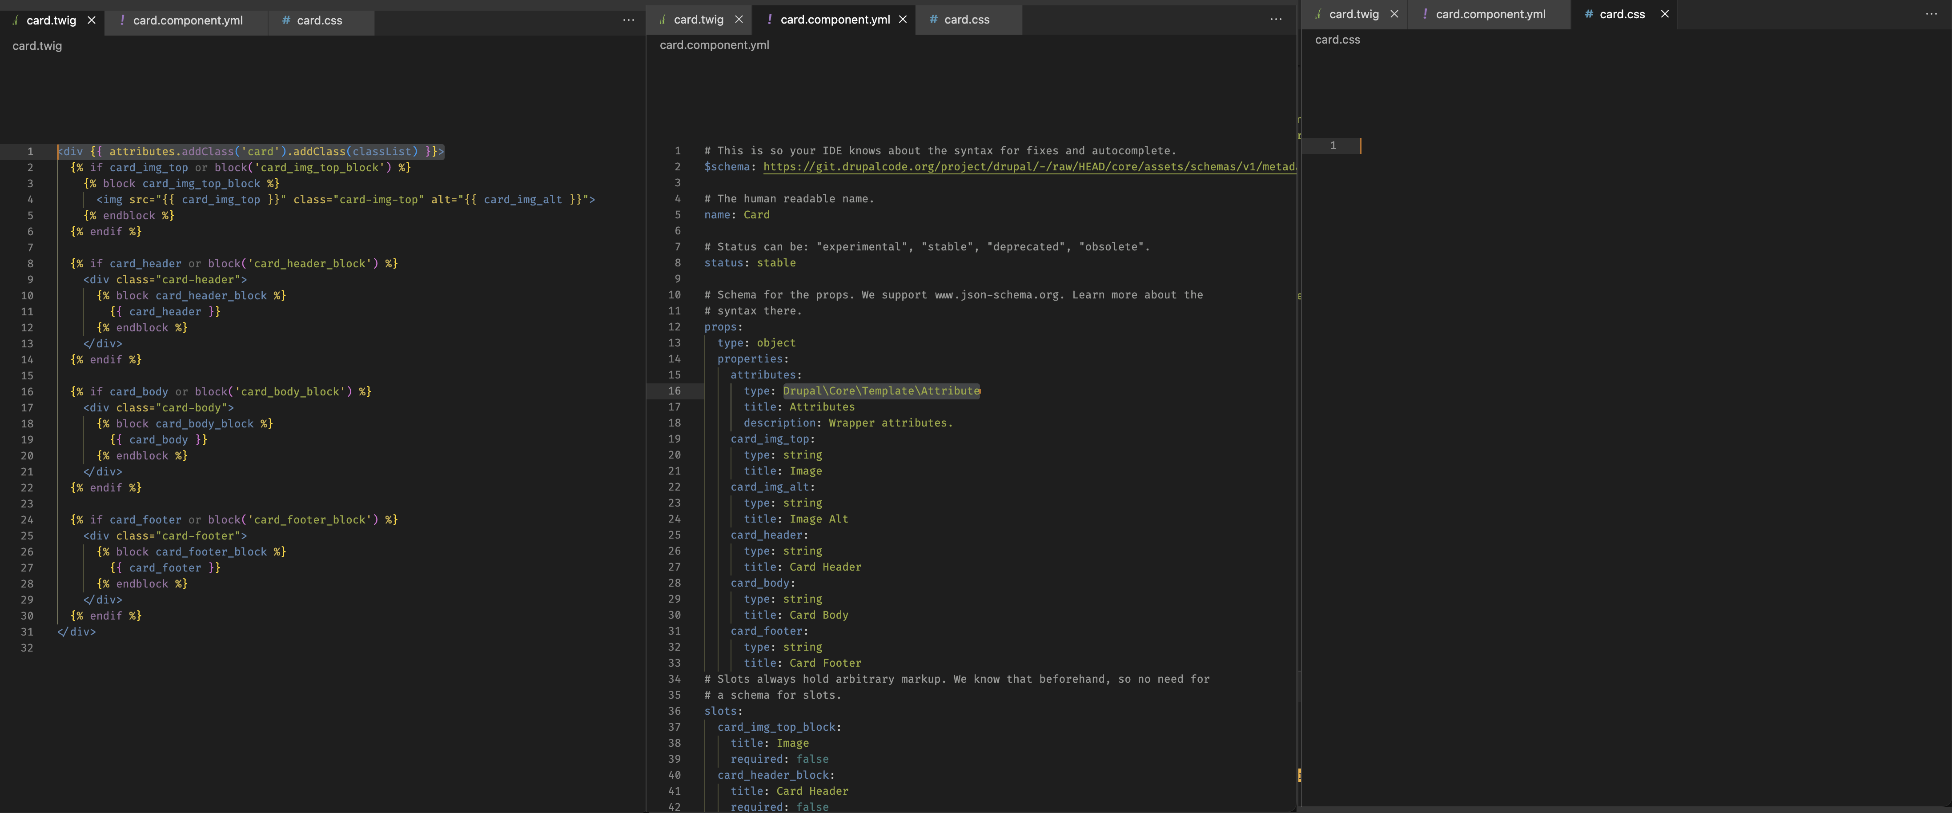Close card.twig tab in right editor group
1952x813 pixels.
pos(1394,14)
